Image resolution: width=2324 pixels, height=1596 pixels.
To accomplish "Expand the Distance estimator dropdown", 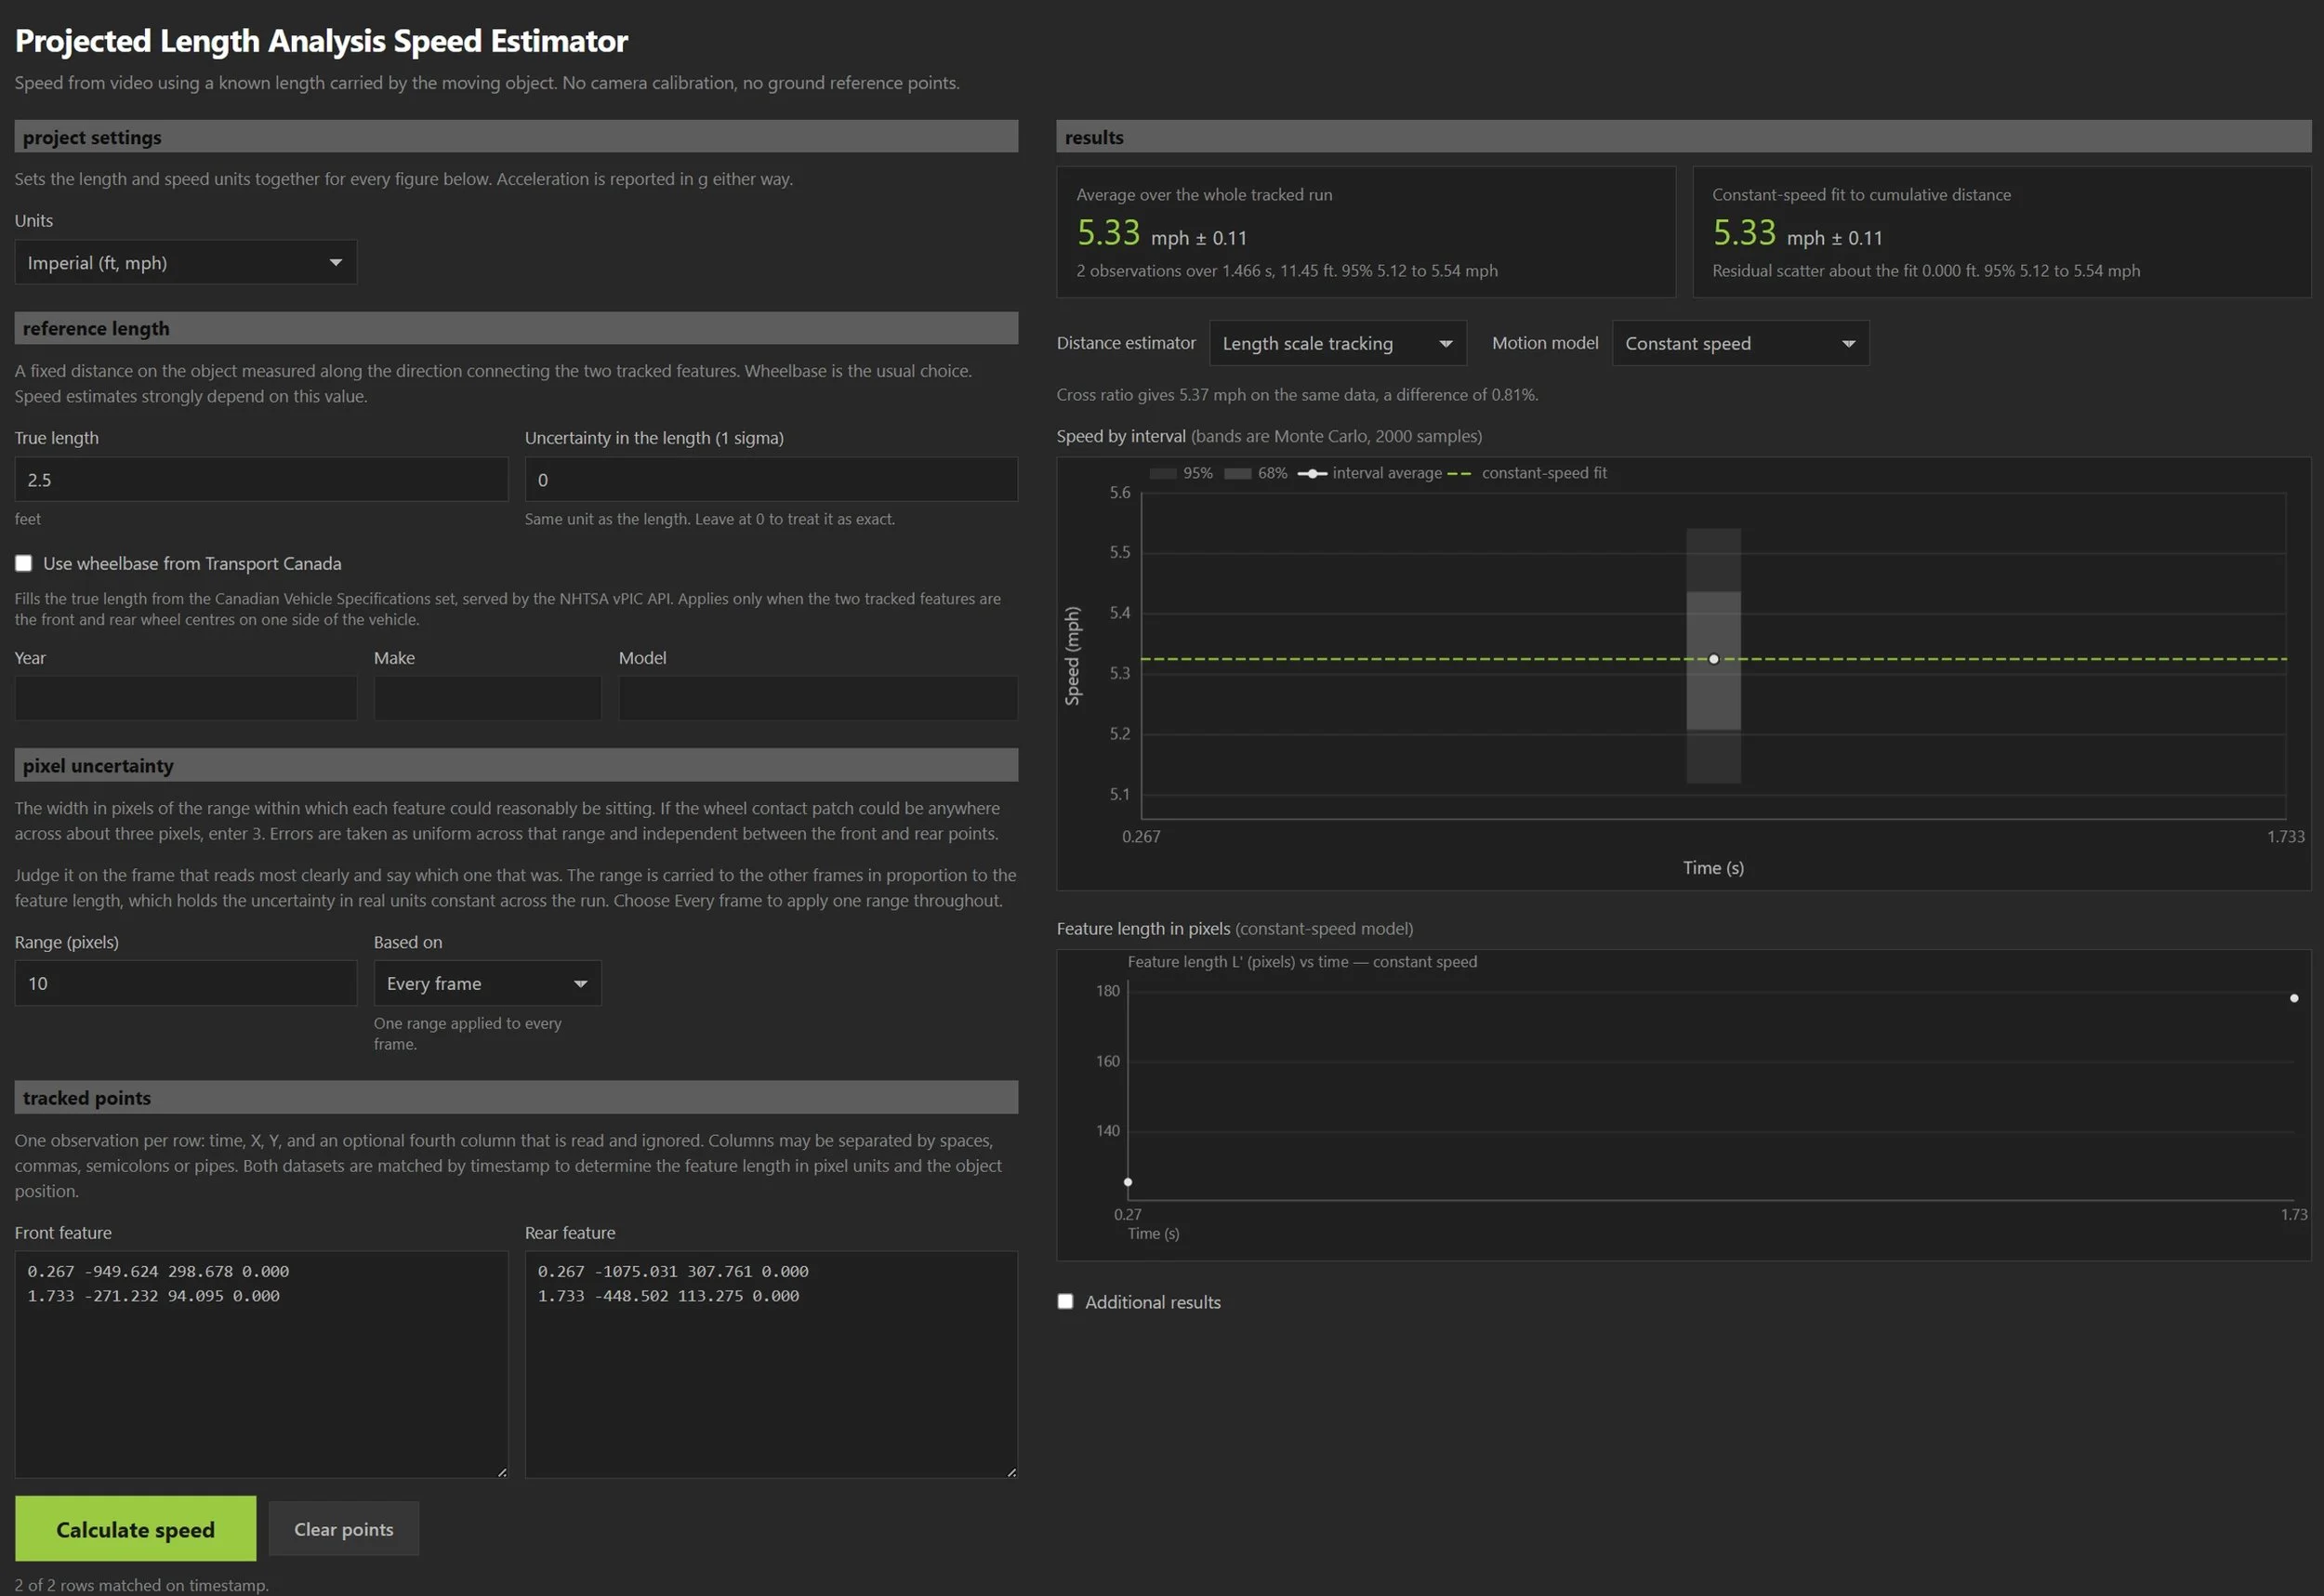I will point(1337,343).
